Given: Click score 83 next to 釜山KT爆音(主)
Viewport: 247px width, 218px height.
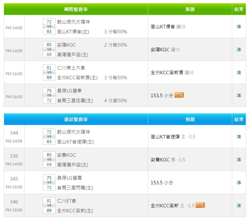Looking at the screenshot, I should click(49, 31).
